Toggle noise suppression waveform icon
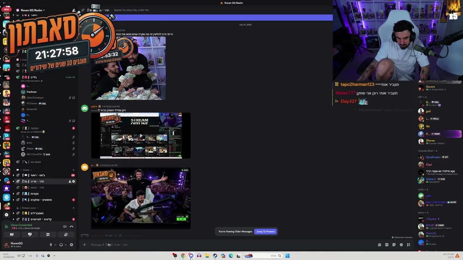Screen dimensions: 463x260 click(x=65, y=226)
